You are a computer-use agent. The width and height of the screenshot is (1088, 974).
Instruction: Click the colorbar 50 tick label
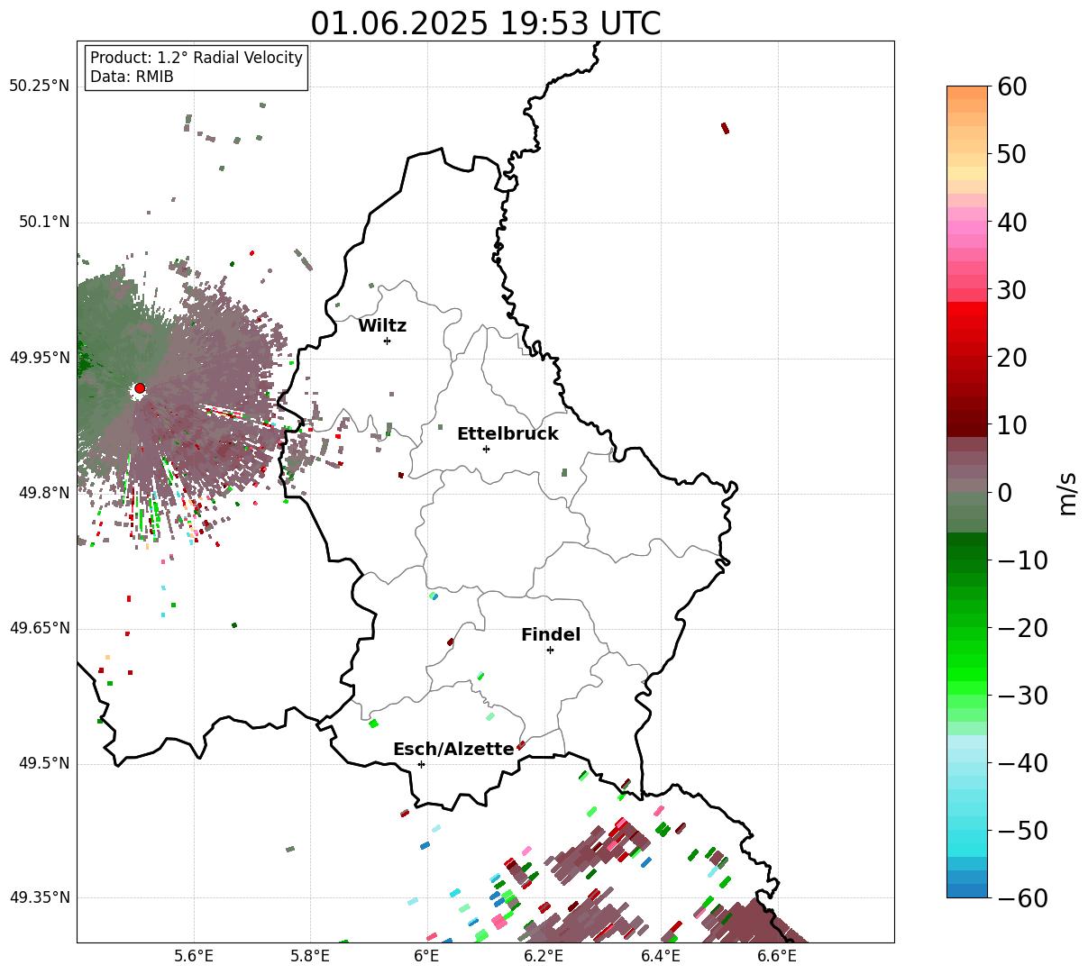coord(1011,154)
